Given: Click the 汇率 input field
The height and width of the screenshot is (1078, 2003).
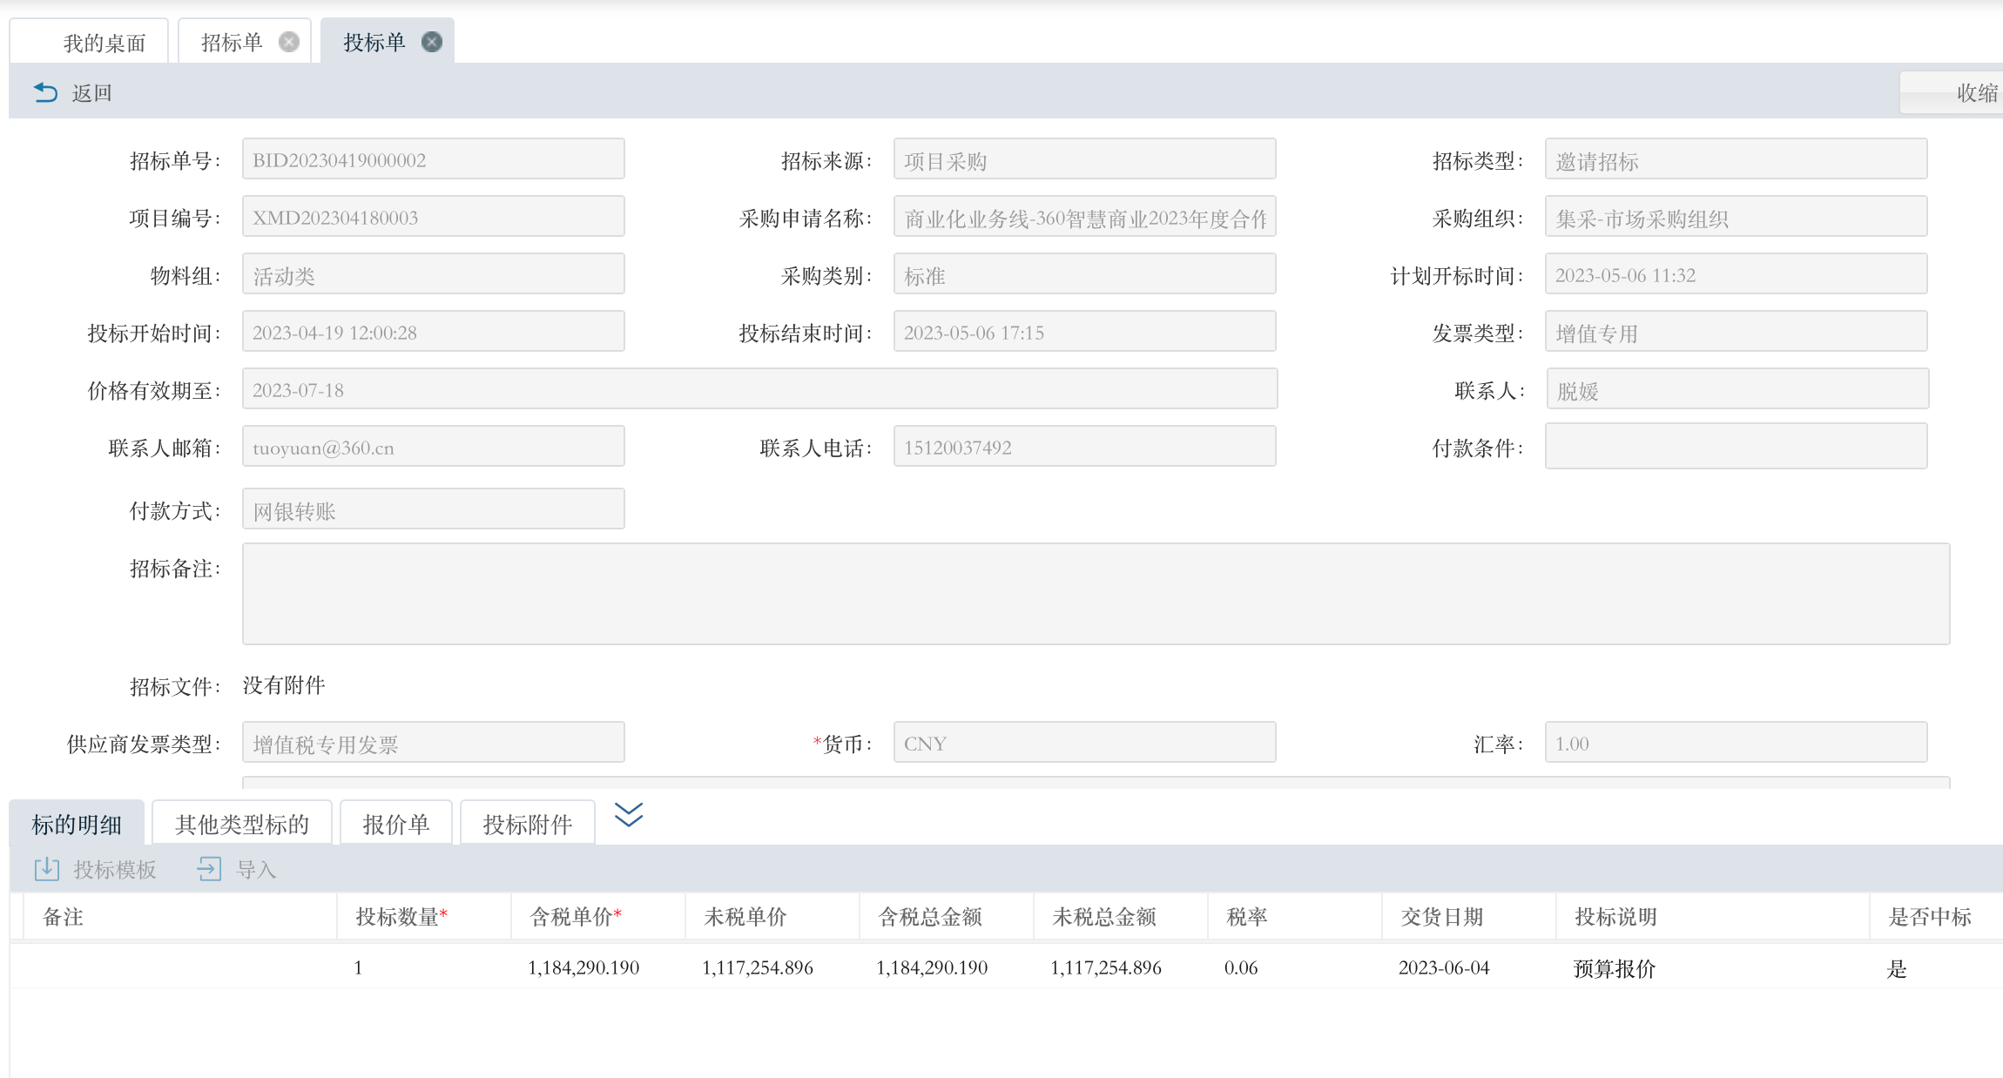Looking at the screenshot, I should coord(1735,743).
